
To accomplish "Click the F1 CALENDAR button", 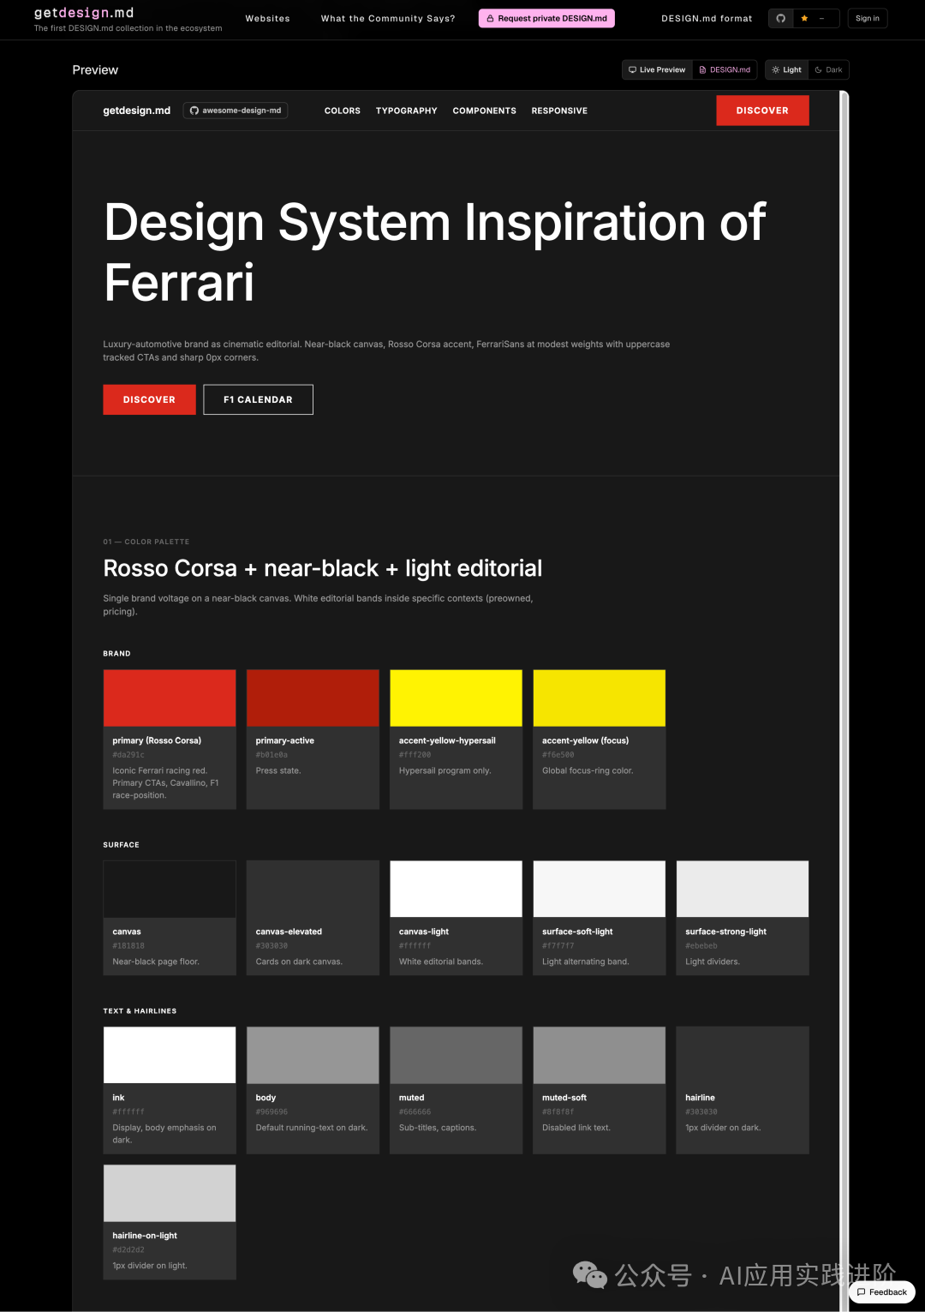I will (x=258, y=399).
